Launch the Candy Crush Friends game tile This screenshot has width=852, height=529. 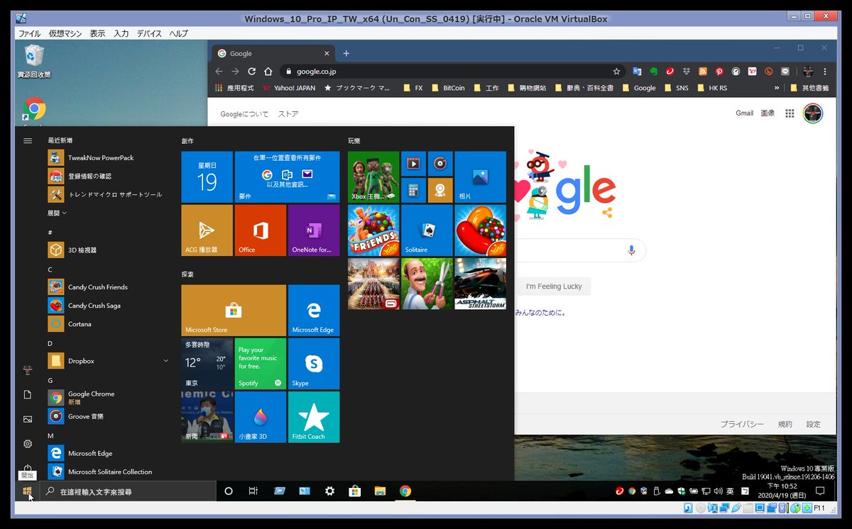coord(373,230)
